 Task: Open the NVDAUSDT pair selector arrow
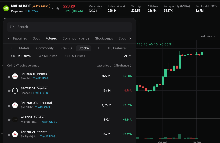tap(53, 8)
